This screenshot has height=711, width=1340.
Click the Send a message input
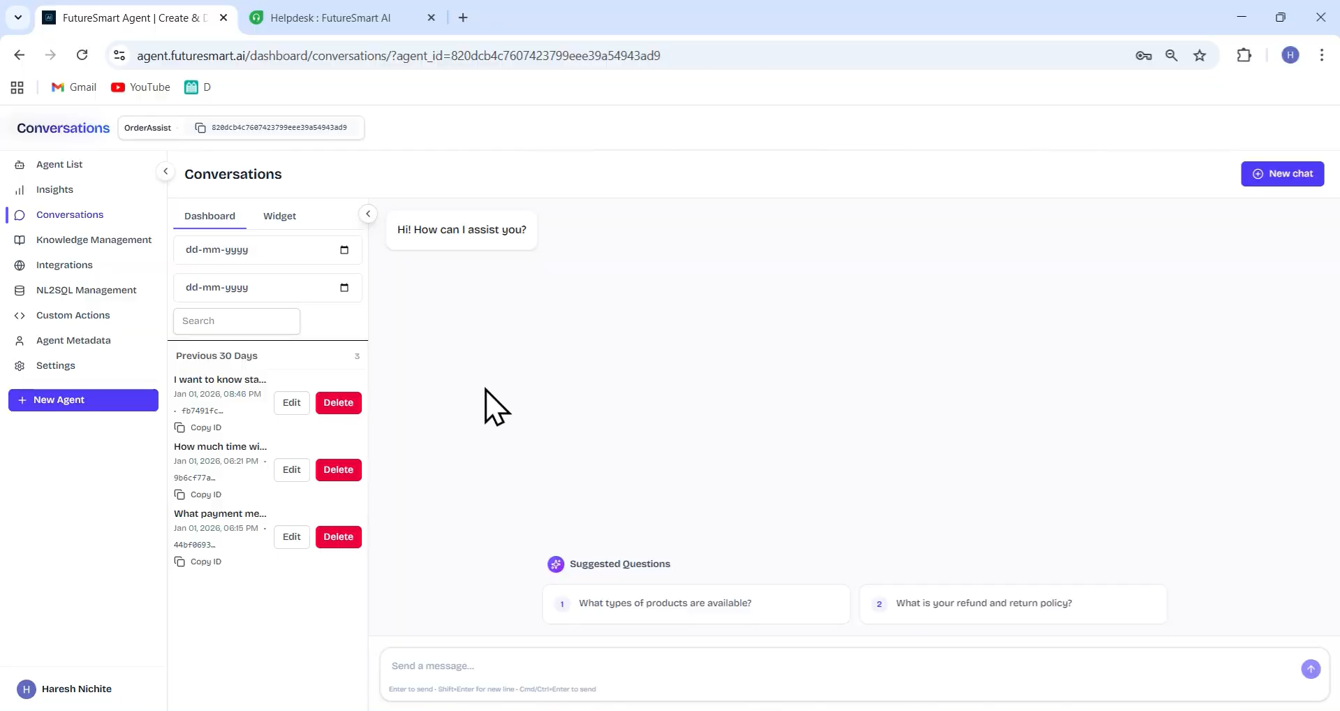(x=838, y=666)
